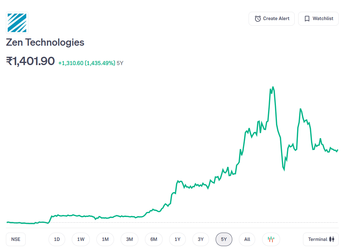This screenshot has height=252, width=346.
Task: Click the ₹1,401.90 current price
Action: (31, 61)
